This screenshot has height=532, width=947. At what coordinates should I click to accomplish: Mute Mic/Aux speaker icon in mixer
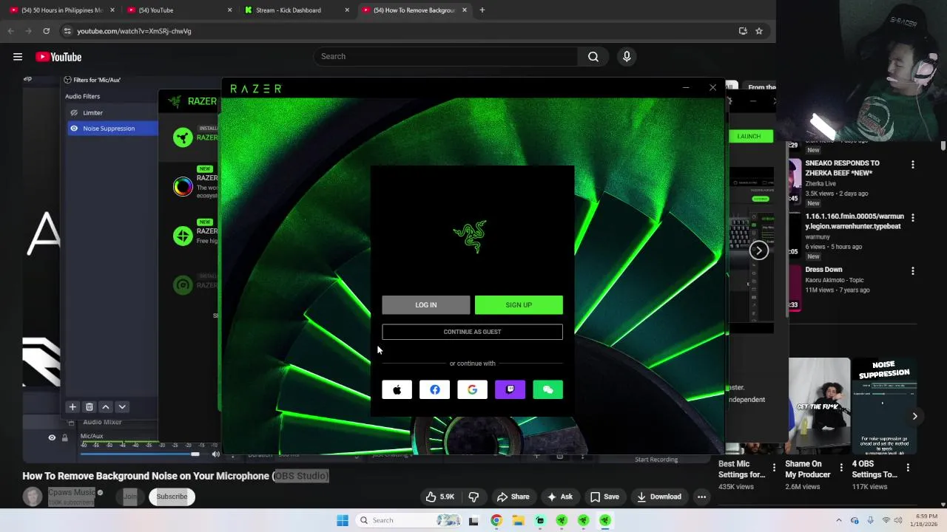pos(215,454)
